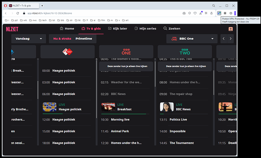Open the Kijk later tab
The height and width of the screenshot is (158, 261).
pyautogui.click(x=118, y=29)
